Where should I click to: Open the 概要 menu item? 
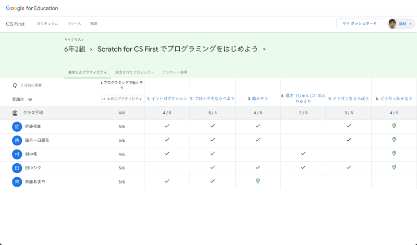(x=94, y=23)
